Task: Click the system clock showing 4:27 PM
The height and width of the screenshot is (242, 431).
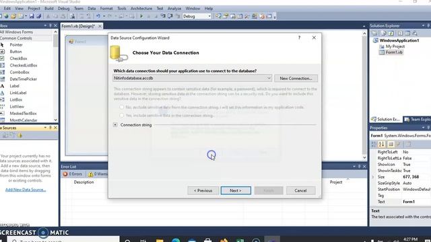Action: (x=411, y=239)
